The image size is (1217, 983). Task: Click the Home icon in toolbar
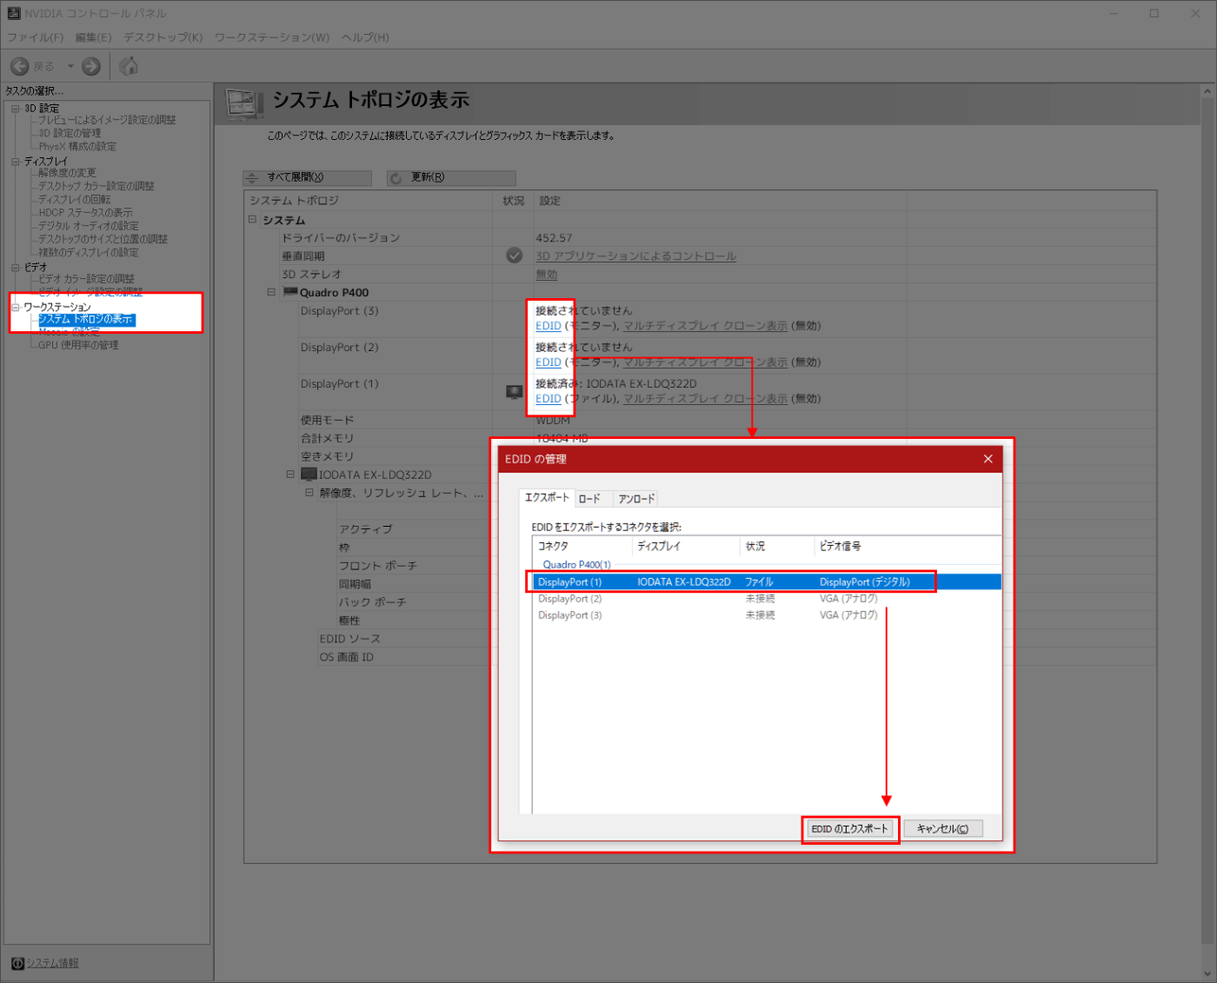[x=129, y=66]
